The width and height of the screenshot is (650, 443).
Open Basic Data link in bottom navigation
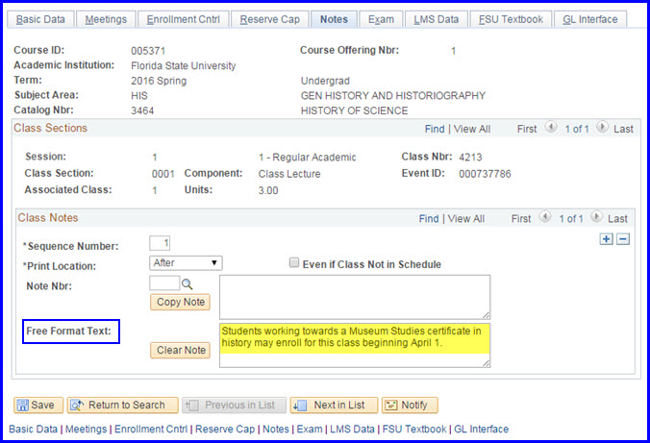(33, 429)
